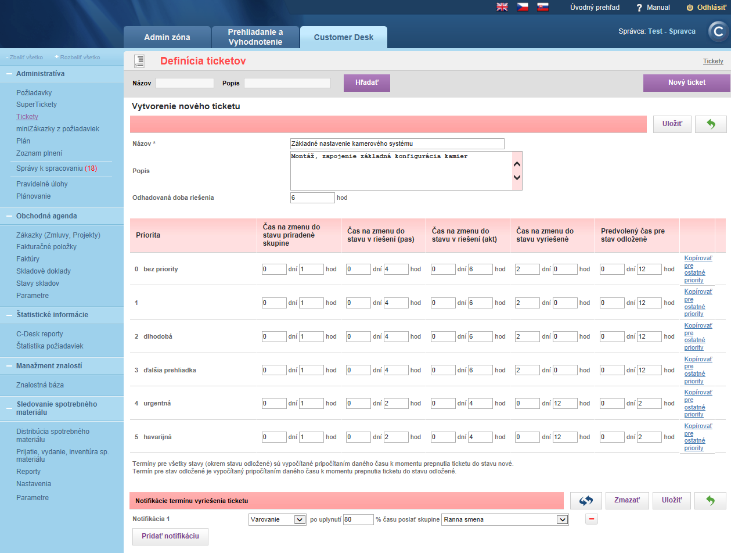
Task: Click Pridať notifikáciu button
Action: point(170,536)
